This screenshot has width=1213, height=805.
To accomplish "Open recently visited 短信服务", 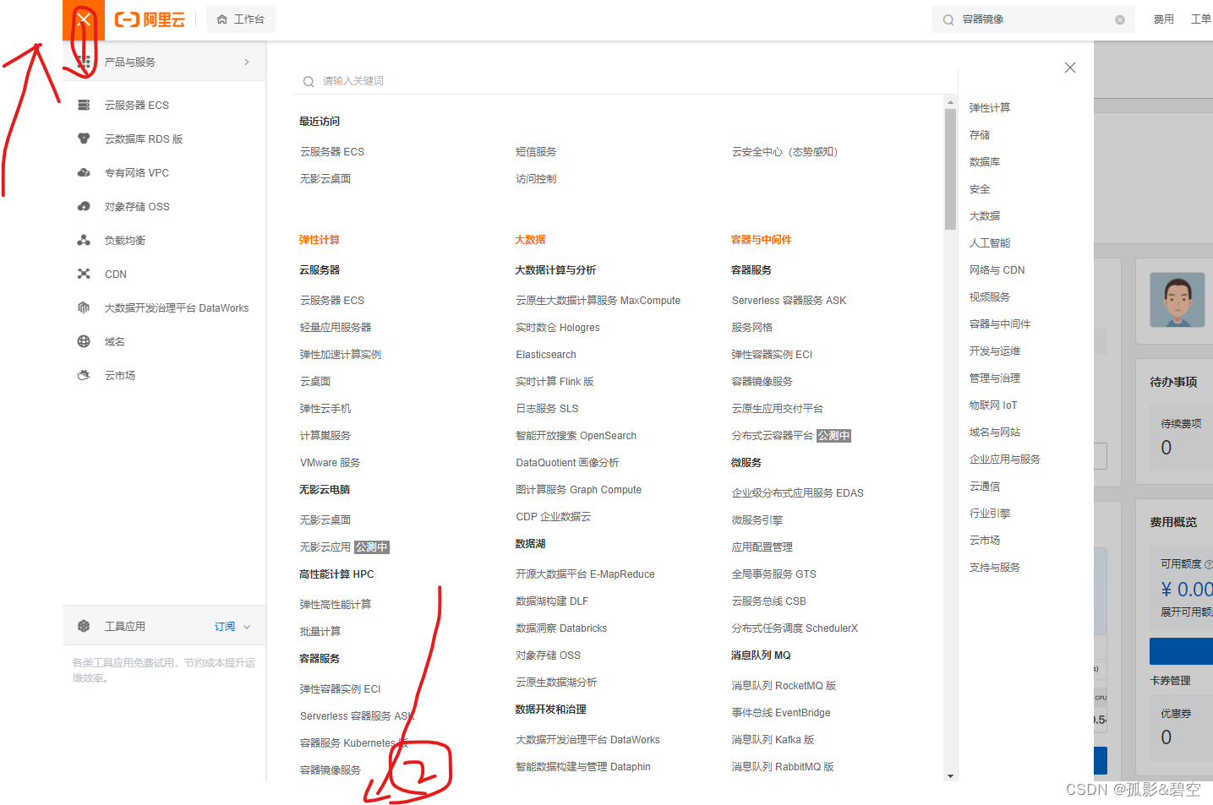I will (536, 152).
